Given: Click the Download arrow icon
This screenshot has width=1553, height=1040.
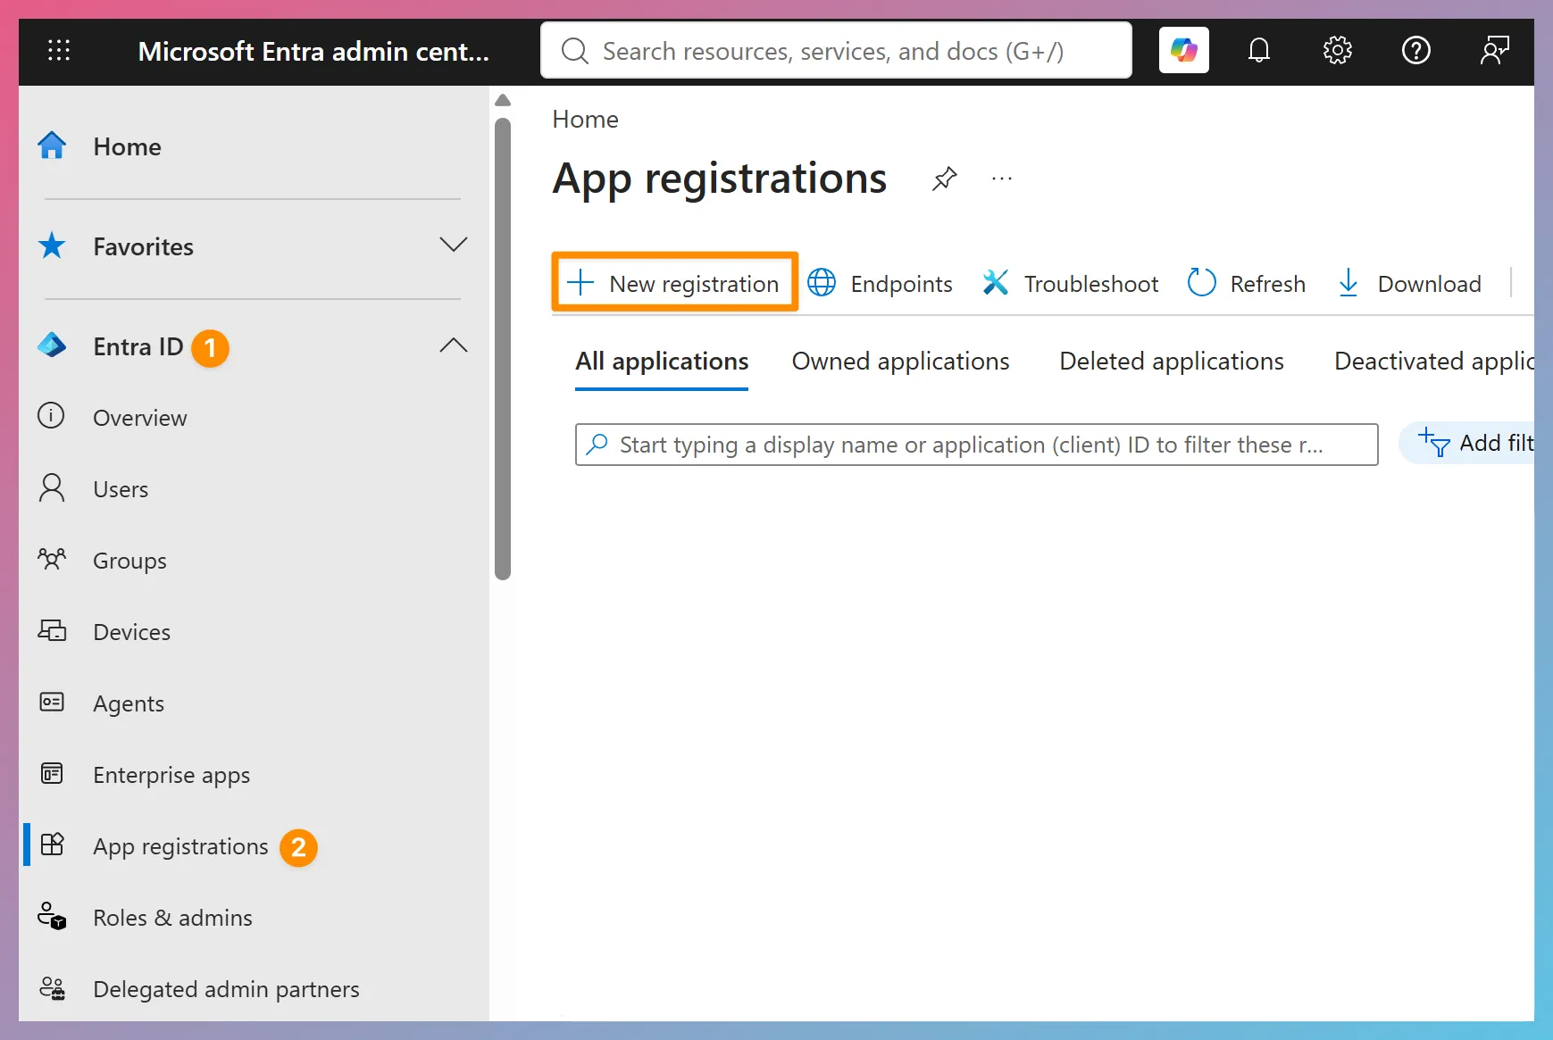Looking at the screenshot, I should [x=1348, y=283].
